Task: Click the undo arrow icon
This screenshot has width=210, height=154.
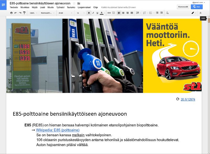Action: tap(16, 13)
